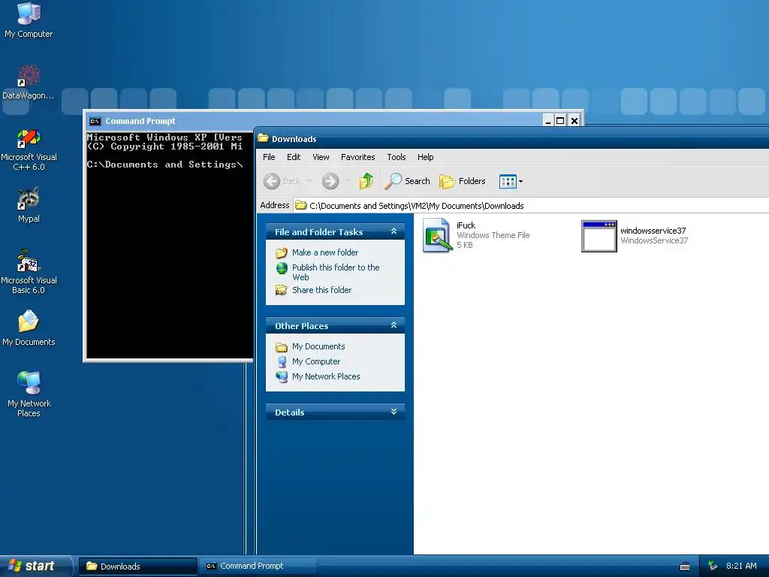Open My Computer desktop icon
The width and height of the screenshot is (769, 577).
click(29, 20)
